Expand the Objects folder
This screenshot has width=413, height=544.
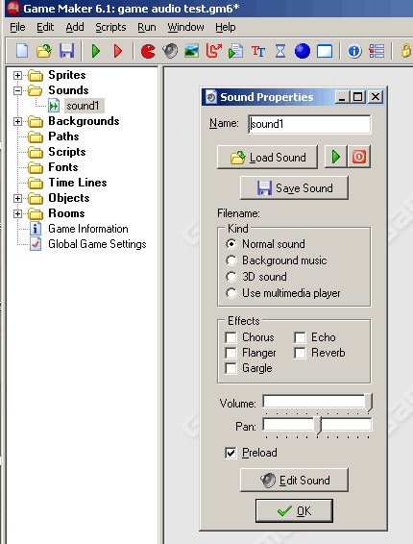pos(17,198)
